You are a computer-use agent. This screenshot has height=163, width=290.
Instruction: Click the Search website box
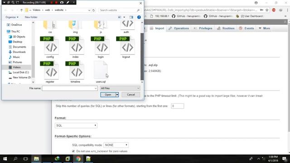pos(119,10)
